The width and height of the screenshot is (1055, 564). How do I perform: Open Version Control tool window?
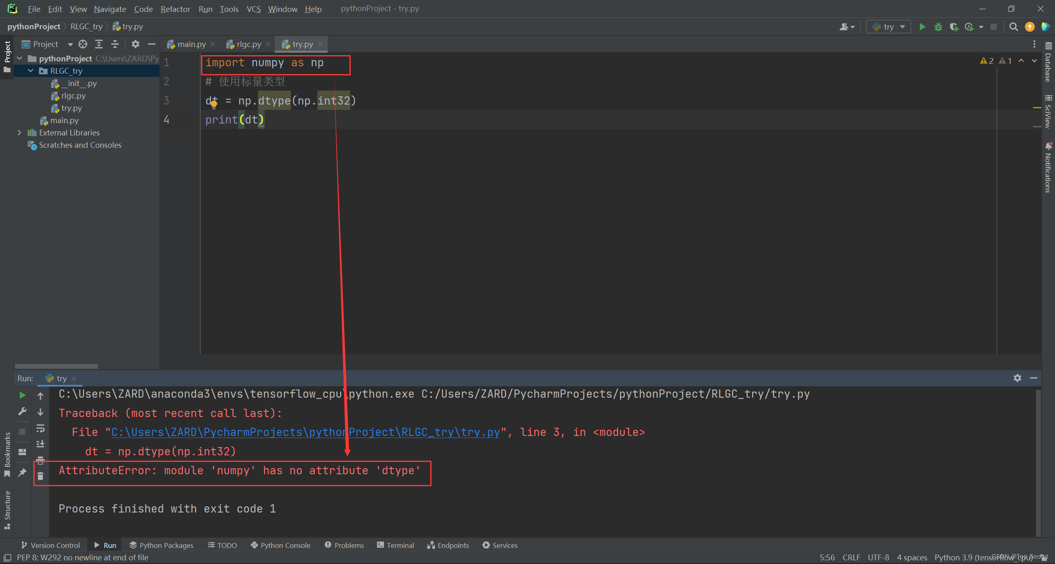tap(50, 545)
